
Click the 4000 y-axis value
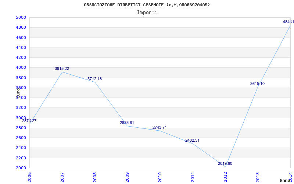21,68
